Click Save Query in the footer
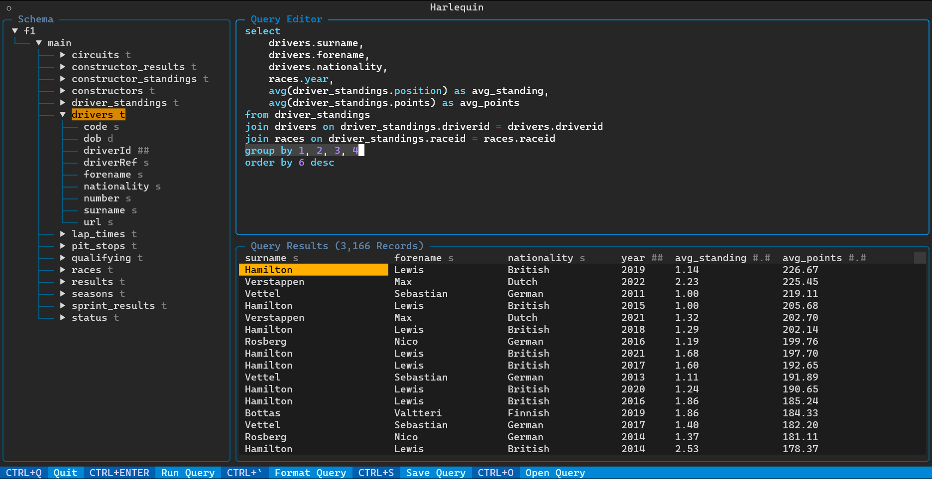The width and height of the screenshot is (932, 479). point(436,473)
